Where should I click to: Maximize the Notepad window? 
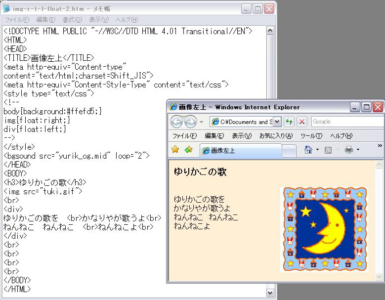(257, 9)
